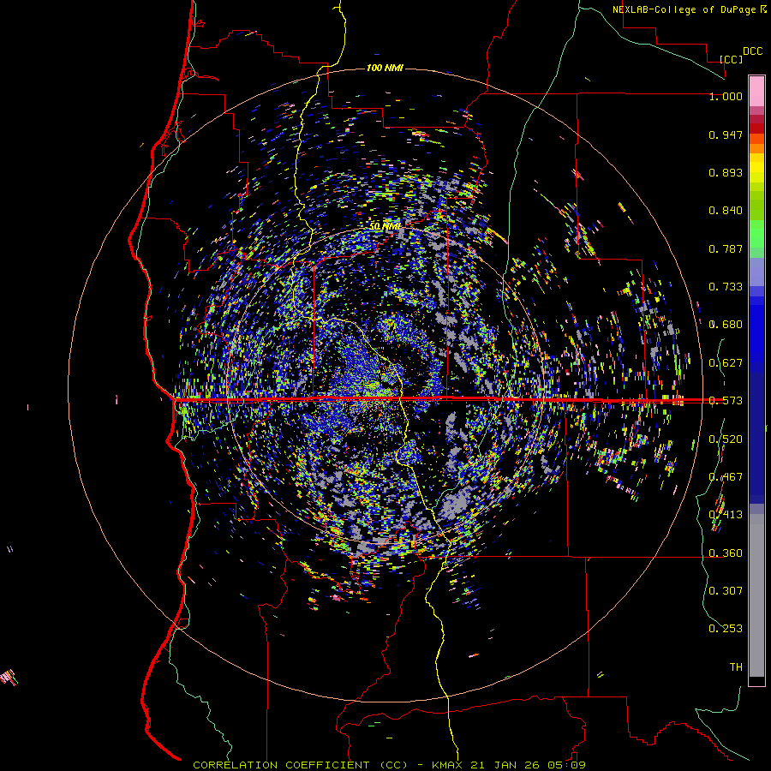The height and width of the screenshot is (771, 771).
Task: Click the 1.000 scale value
Action: point(726,96)
